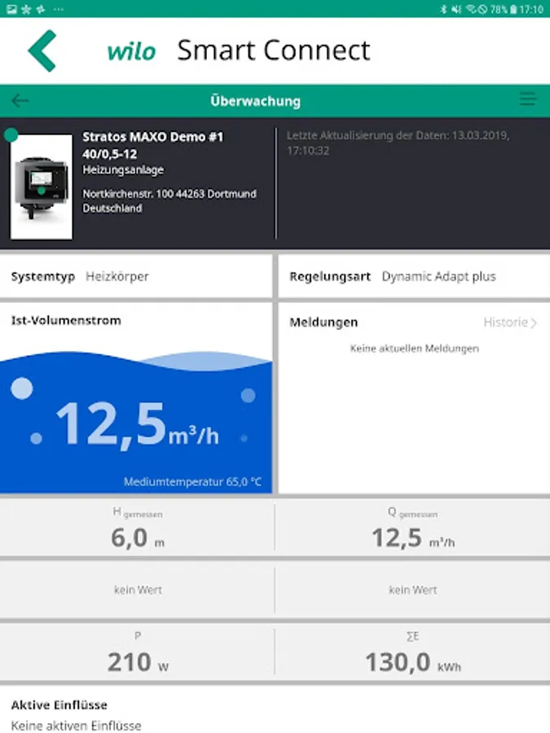Tap the Bluetooth icon in status bar
This screenshot has width=550, height=733.
coord(443,9)
